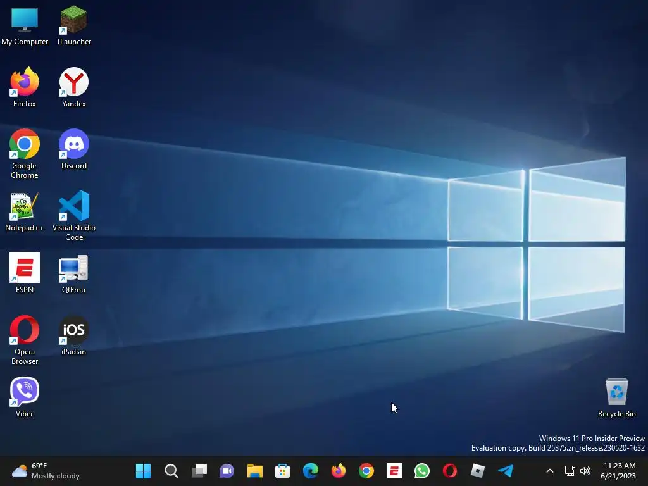Open Task View from the taskbar
Image resolution: width=648 pixels, height=486 pixels.
(x=199, y=471)
